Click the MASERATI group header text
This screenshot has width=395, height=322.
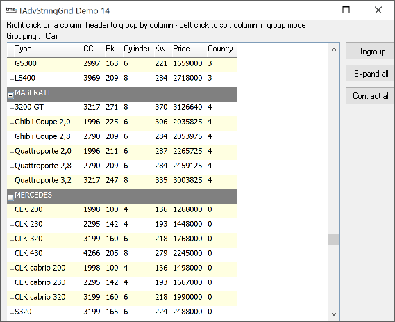click(33, 93)
